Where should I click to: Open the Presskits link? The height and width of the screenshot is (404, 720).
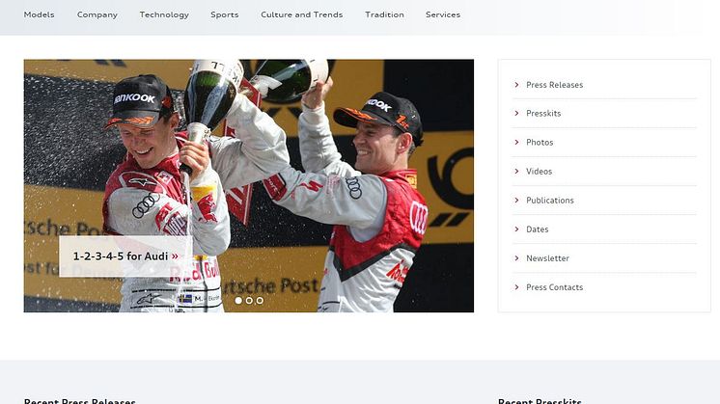tap(543, 113)
